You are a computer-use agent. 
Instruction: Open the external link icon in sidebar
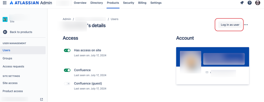coord(42,99)
